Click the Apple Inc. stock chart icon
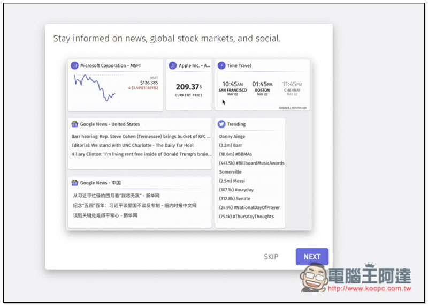 coord(172,65)
